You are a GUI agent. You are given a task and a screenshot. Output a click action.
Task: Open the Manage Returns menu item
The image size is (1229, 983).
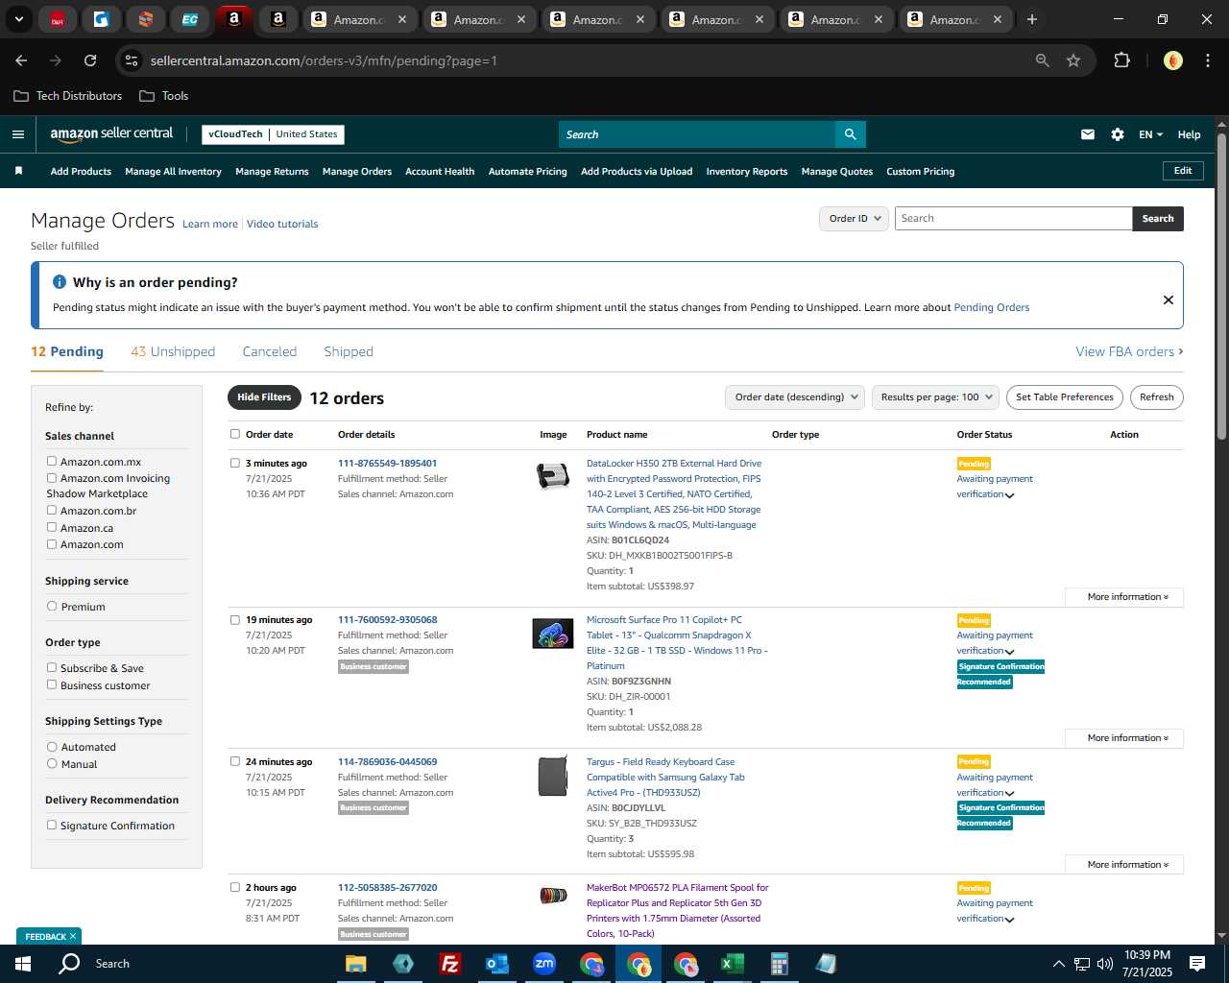point(272,172)
